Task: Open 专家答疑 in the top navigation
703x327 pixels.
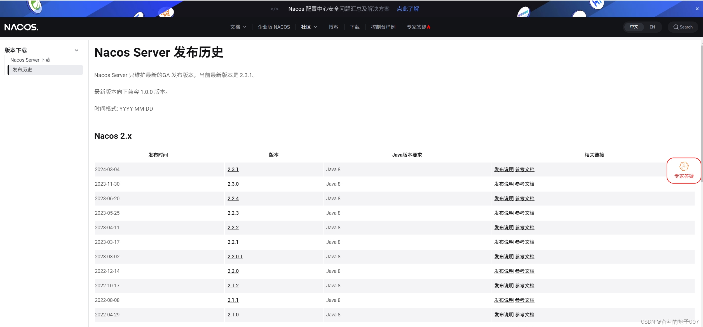Action: 418,27
